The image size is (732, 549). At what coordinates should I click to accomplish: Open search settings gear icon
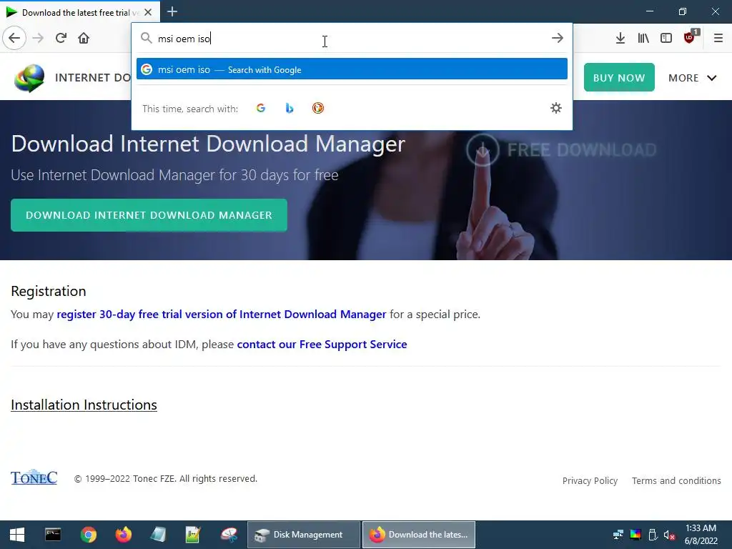tap(555, 109)
